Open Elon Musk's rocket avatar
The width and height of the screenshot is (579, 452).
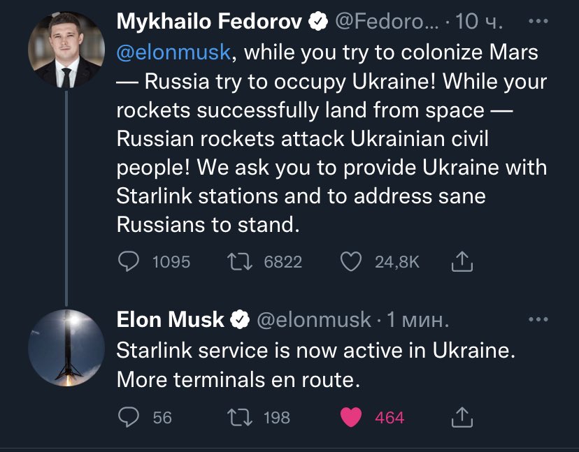click(x=66, y=348)
